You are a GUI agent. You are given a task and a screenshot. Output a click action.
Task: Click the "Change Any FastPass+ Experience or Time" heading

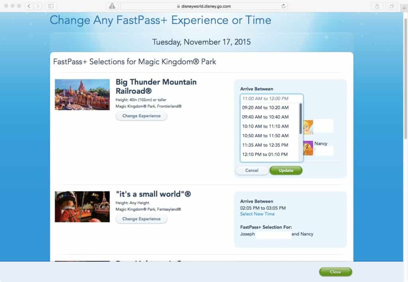pos(161,20)
